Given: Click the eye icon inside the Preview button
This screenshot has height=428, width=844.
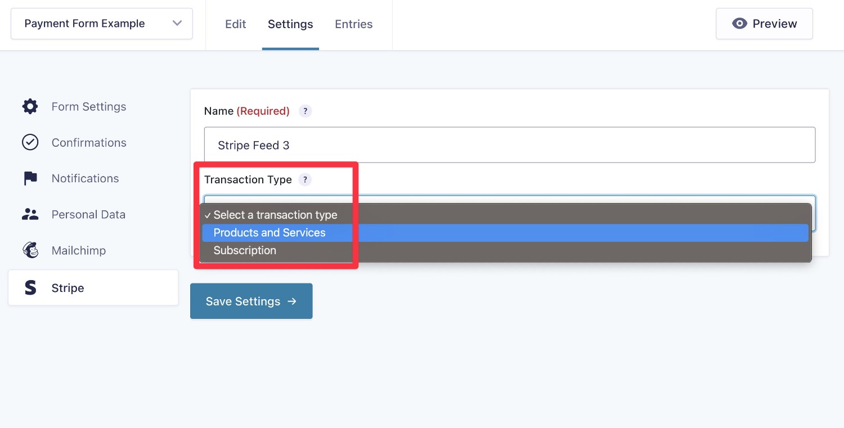Looking at the screenshot, I should (x=740, y=24).
